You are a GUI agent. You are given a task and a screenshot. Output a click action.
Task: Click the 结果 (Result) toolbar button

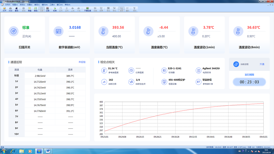click(x=101, y=9)
